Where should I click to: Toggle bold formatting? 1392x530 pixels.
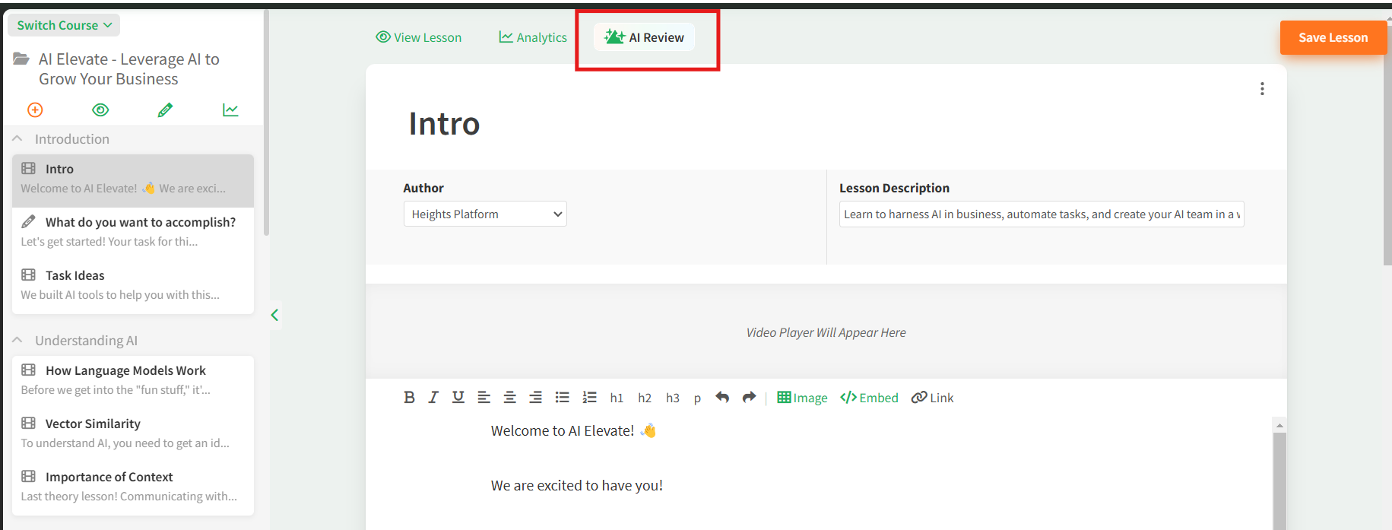point(409,397)
